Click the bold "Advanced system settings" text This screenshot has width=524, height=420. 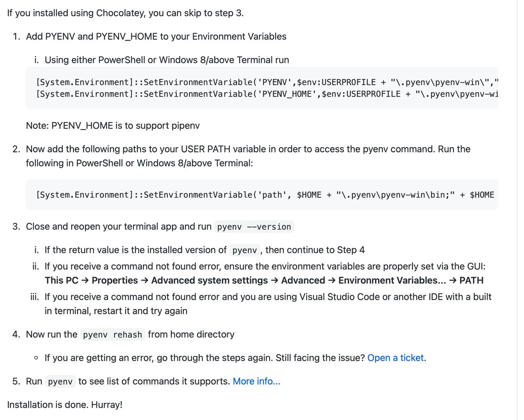tap(209, 280)
